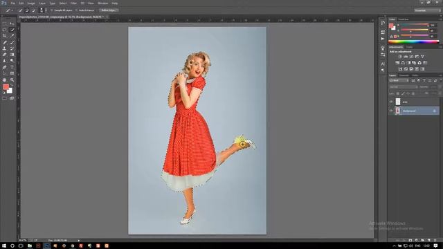Click the foreground color swatch in toolbox

(x=6, y=86)
